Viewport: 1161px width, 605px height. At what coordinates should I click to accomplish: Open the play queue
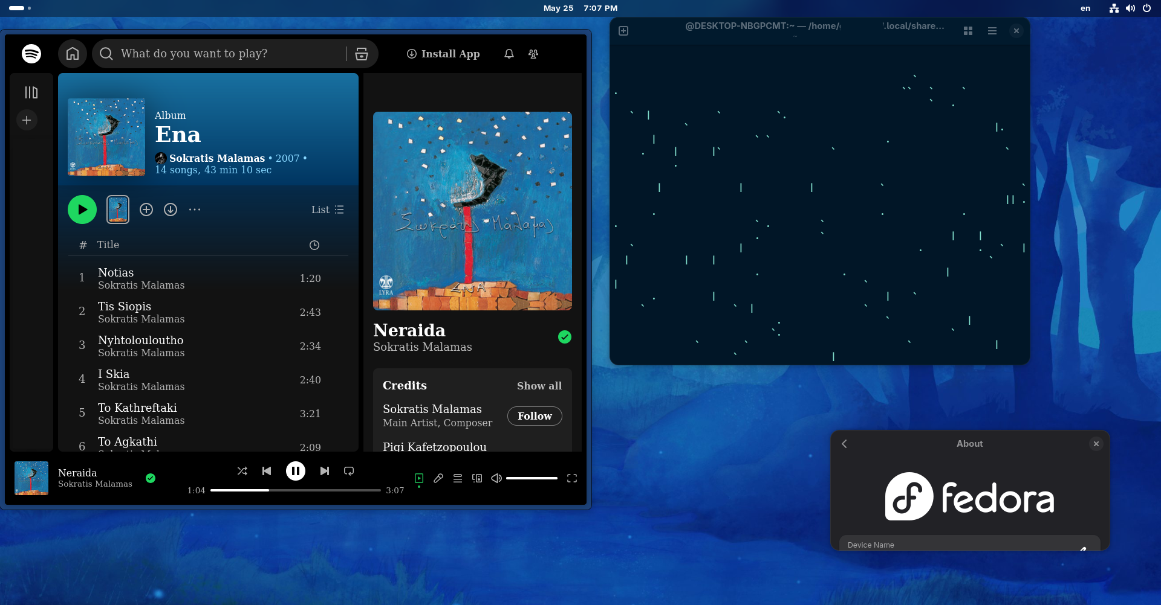pyautogui.click(x=458, y=478)
